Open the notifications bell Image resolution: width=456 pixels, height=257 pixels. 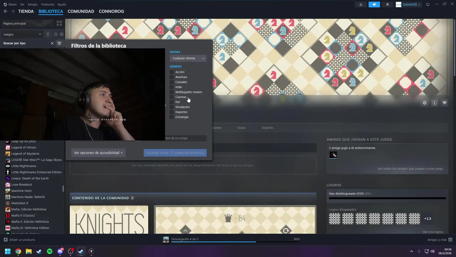point(388,5)
